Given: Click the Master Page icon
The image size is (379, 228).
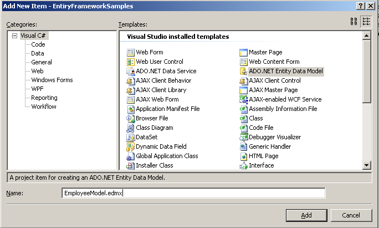Looking at the screenshot, I should click(x=243, y=53).
